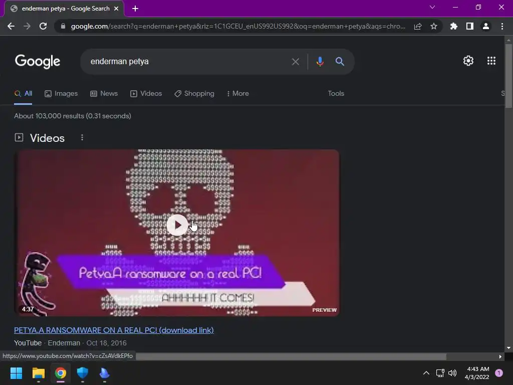513x385 pixels.
Task: Open the volume speaker icon
Action: (452, 373)
